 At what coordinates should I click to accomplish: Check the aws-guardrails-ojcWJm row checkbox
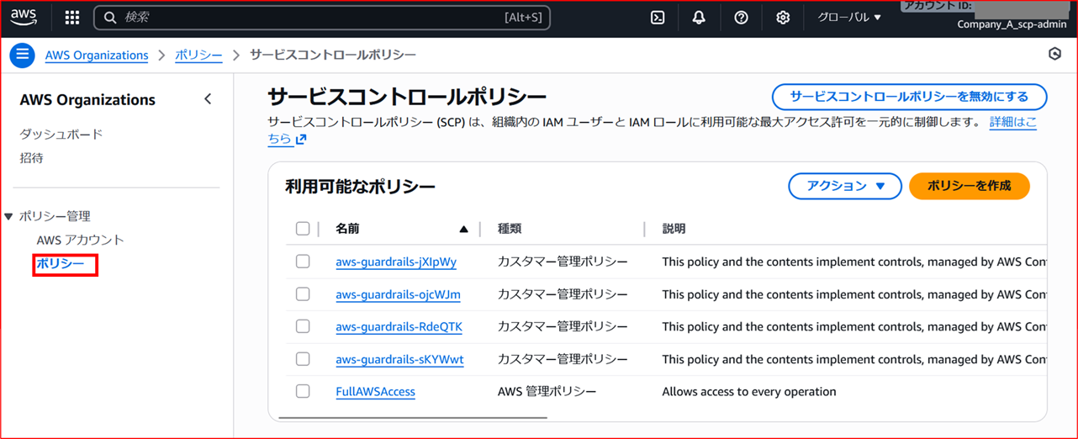303,294
